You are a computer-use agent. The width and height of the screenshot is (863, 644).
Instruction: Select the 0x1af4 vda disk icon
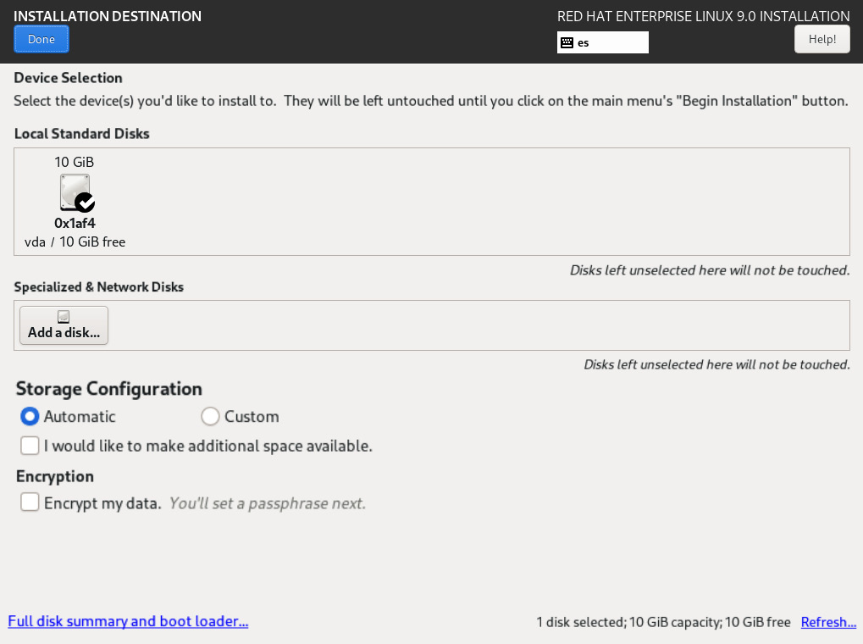pos(75,192)
